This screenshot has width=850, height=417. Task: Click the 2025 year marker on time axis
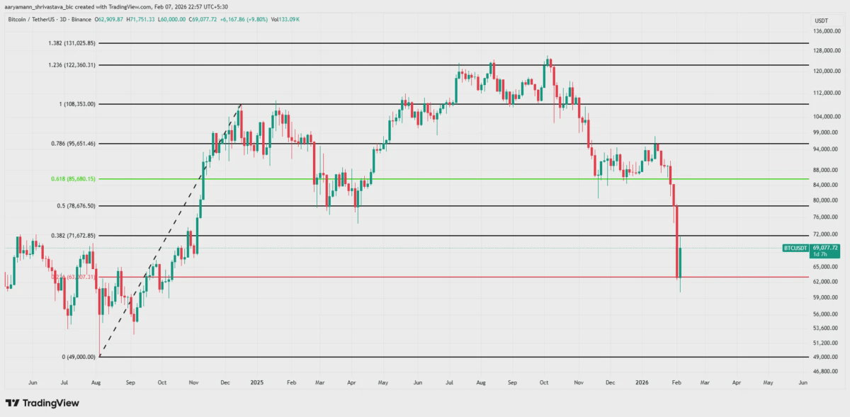tap(256, 382)
